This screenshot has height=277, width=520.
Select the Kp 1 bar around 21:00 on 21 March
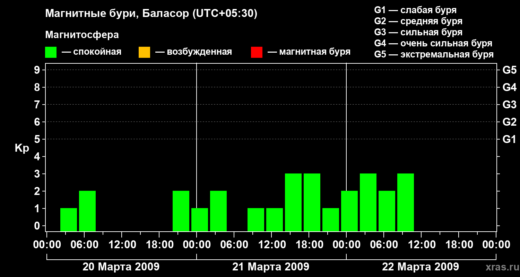331,220
